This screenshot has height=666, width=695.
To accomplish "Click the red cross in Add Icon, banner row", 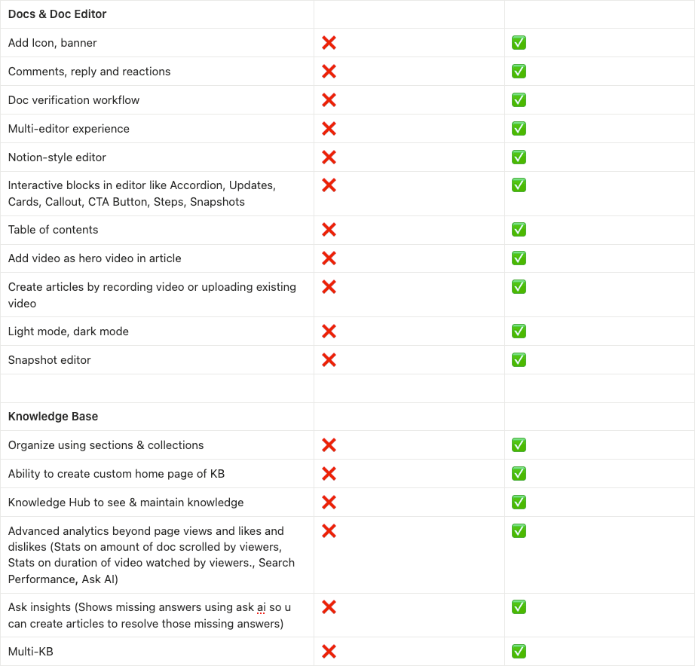I will 329,43.
